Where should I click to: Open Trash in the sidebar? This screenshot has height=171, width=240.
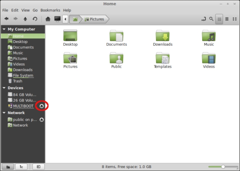(x=23, y=81)
